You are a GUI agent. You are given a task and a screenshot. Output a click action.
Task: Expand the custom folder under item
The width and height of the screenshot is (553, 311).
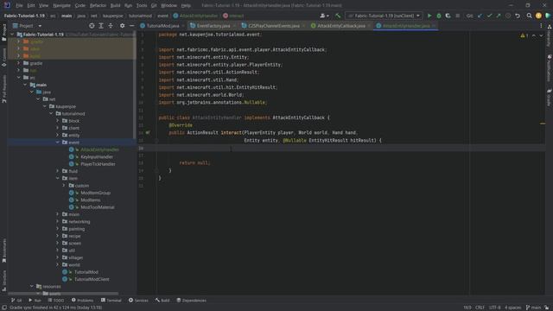pos(64,185)
